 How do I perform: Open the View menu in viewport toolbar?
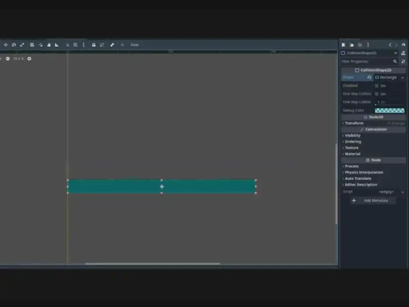134,45
